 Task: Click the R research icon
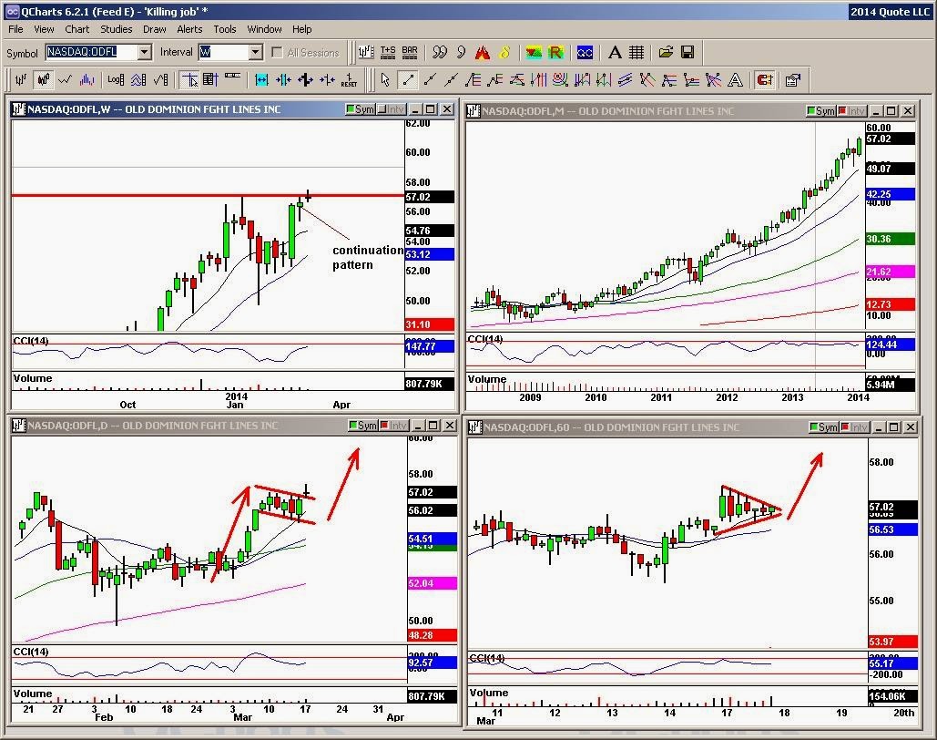pos(555,53)
